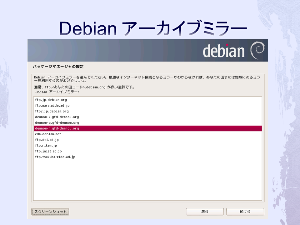
Task: Pick dennou-k.gfd-dennou.org from the list
Action: pos(148,117)
